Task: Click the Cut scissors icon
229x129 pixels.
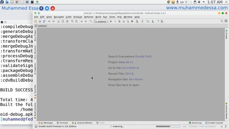Action: (59, 21)
